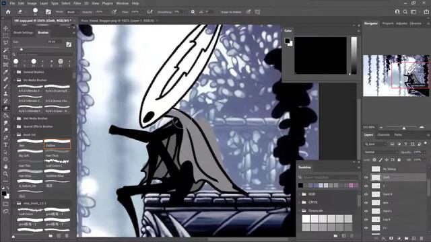
Task: Switch to the Paths tab
Action: [398, 135]
